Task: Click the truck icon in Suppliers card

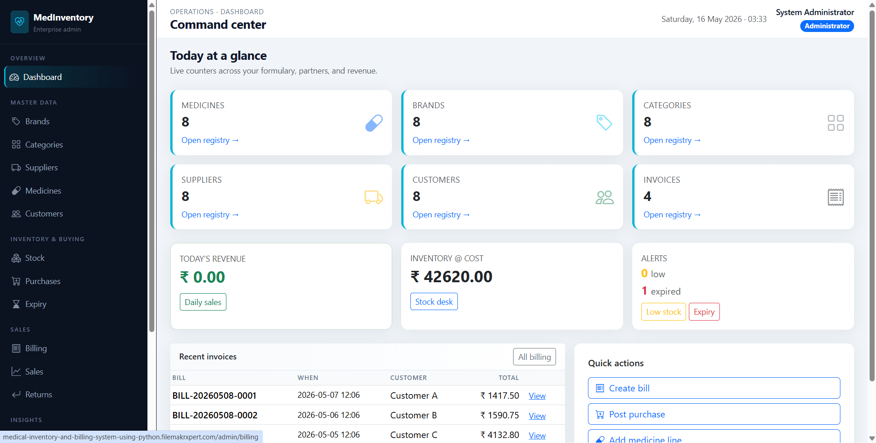Action: (x=373, y=197)
